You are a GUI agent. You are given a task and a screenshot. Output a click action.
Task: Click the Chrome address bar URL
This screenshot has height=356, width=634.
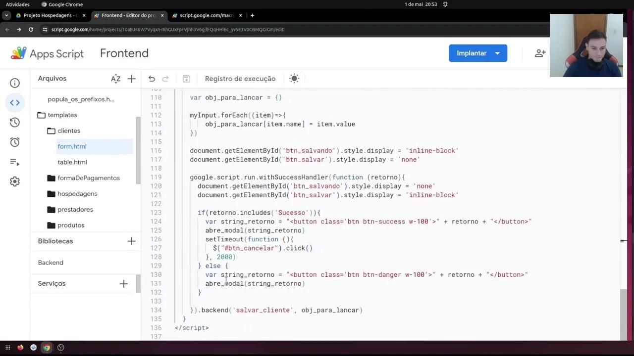tap(167, 30)
